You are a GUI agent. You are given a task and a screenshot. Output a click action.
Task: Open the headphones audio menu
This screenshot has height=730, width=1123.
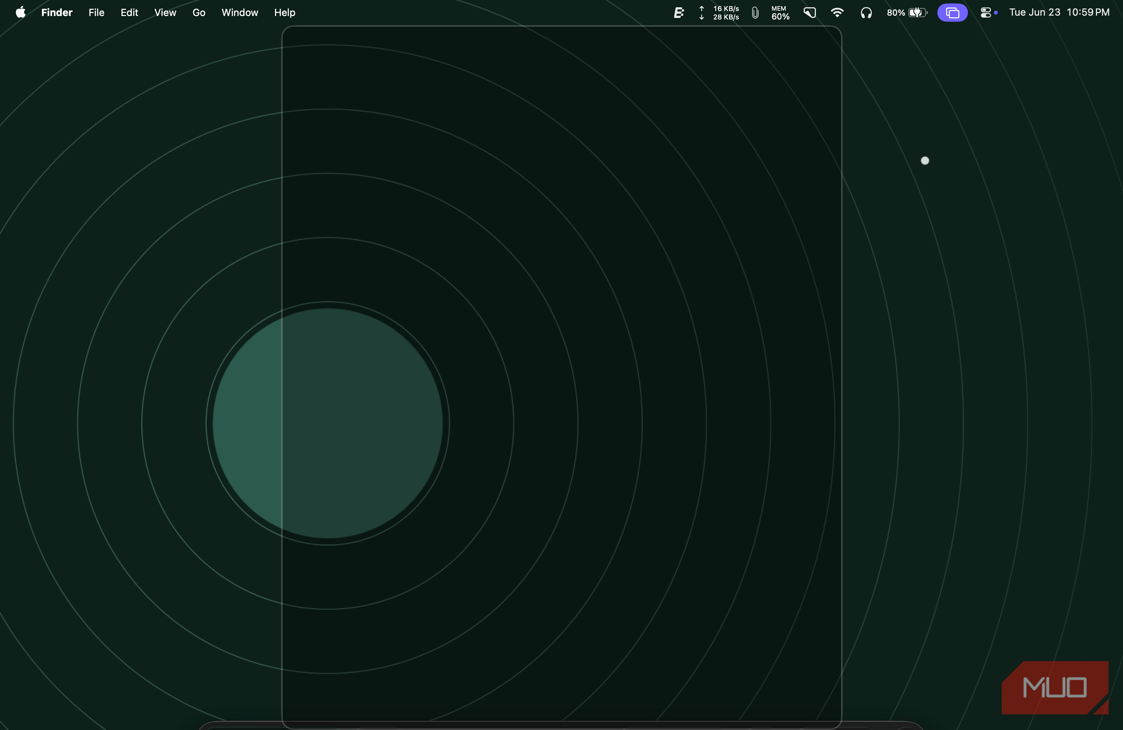click(866, 13)
